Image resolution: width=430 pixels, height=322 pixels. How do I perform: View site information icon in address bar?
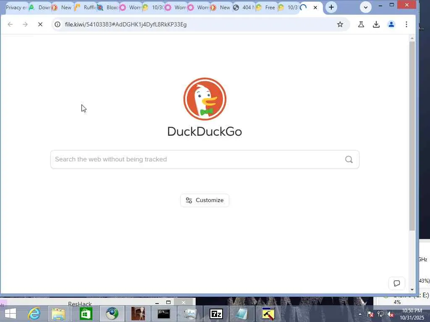58,24
